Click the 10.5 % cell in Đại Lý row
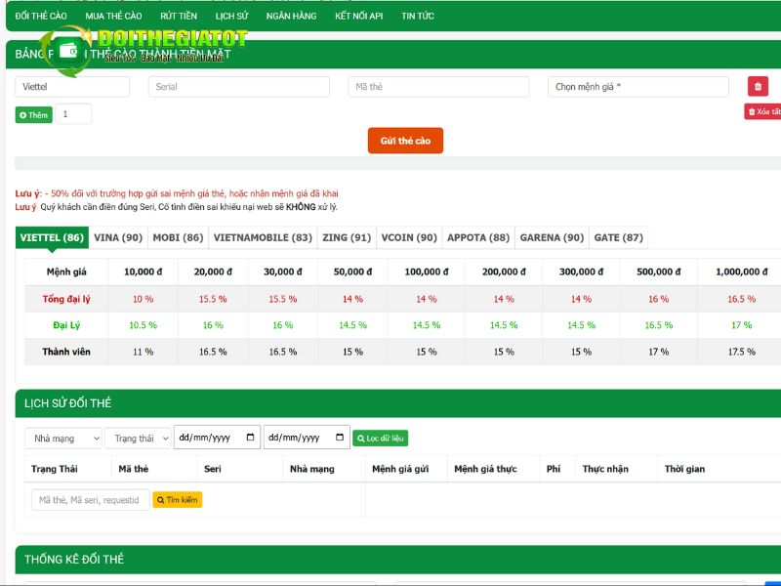 click(x=143, y=325)
